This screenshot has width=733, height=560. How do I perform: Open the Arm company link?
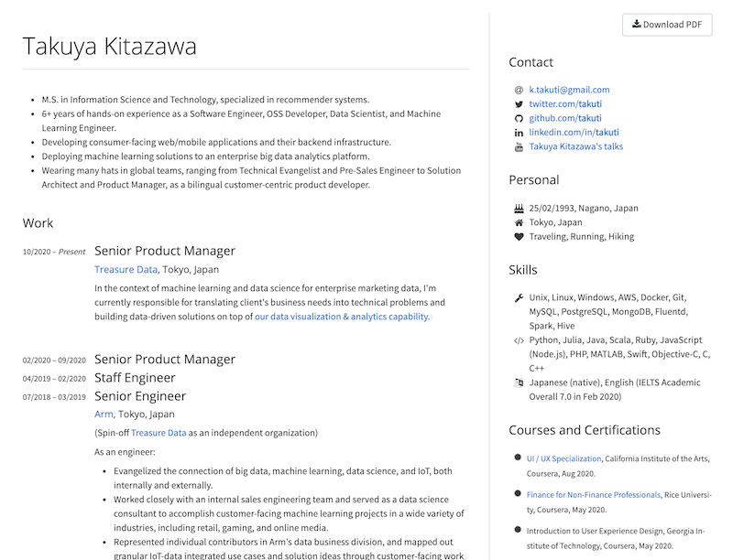(x=104, y=414)
